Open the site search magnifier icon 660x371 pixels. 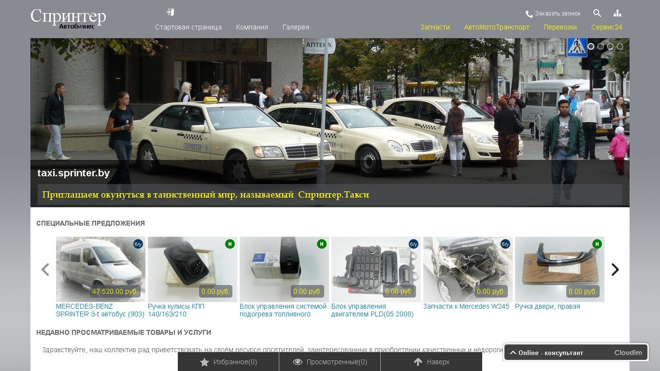click(597, 13)
